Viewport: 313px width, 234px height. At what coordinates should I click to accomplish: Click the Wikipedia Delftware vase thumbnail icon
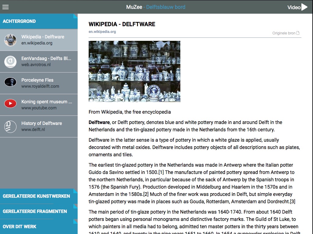10,40
